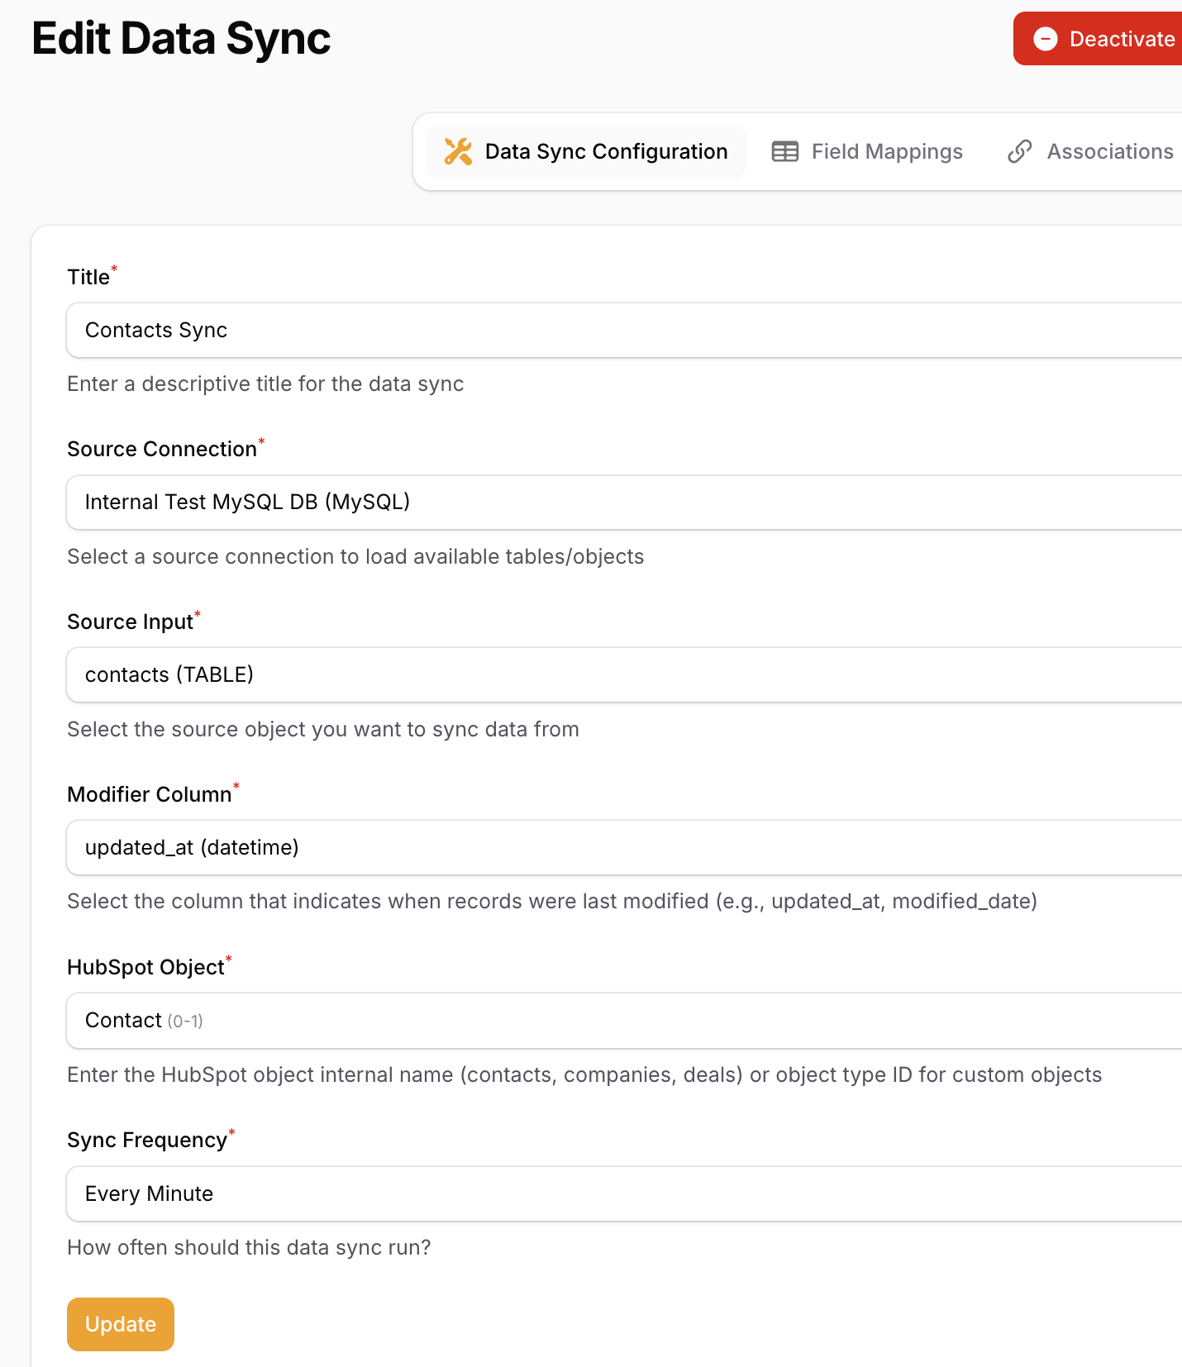Click the Deactivate button
Viewport: 1182px width, 1367px height.
point(1098,39)
